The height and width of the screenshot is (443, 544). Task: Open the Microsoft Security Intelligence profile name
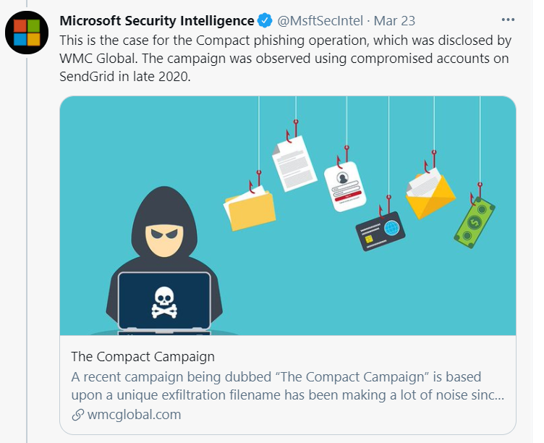pos(156,20)
